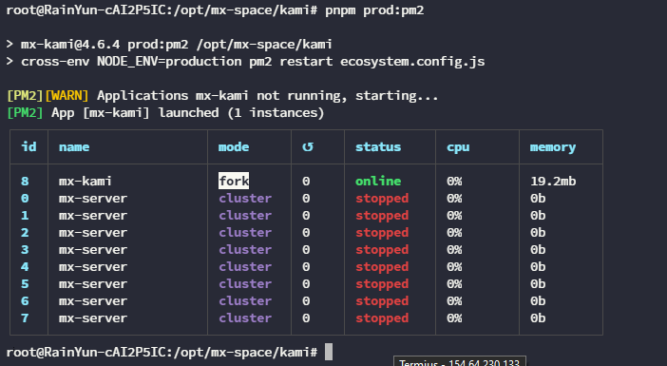Select the 'cpu' column header
The width and height of the screenshot is (667, 366).
tap(458, 147)
